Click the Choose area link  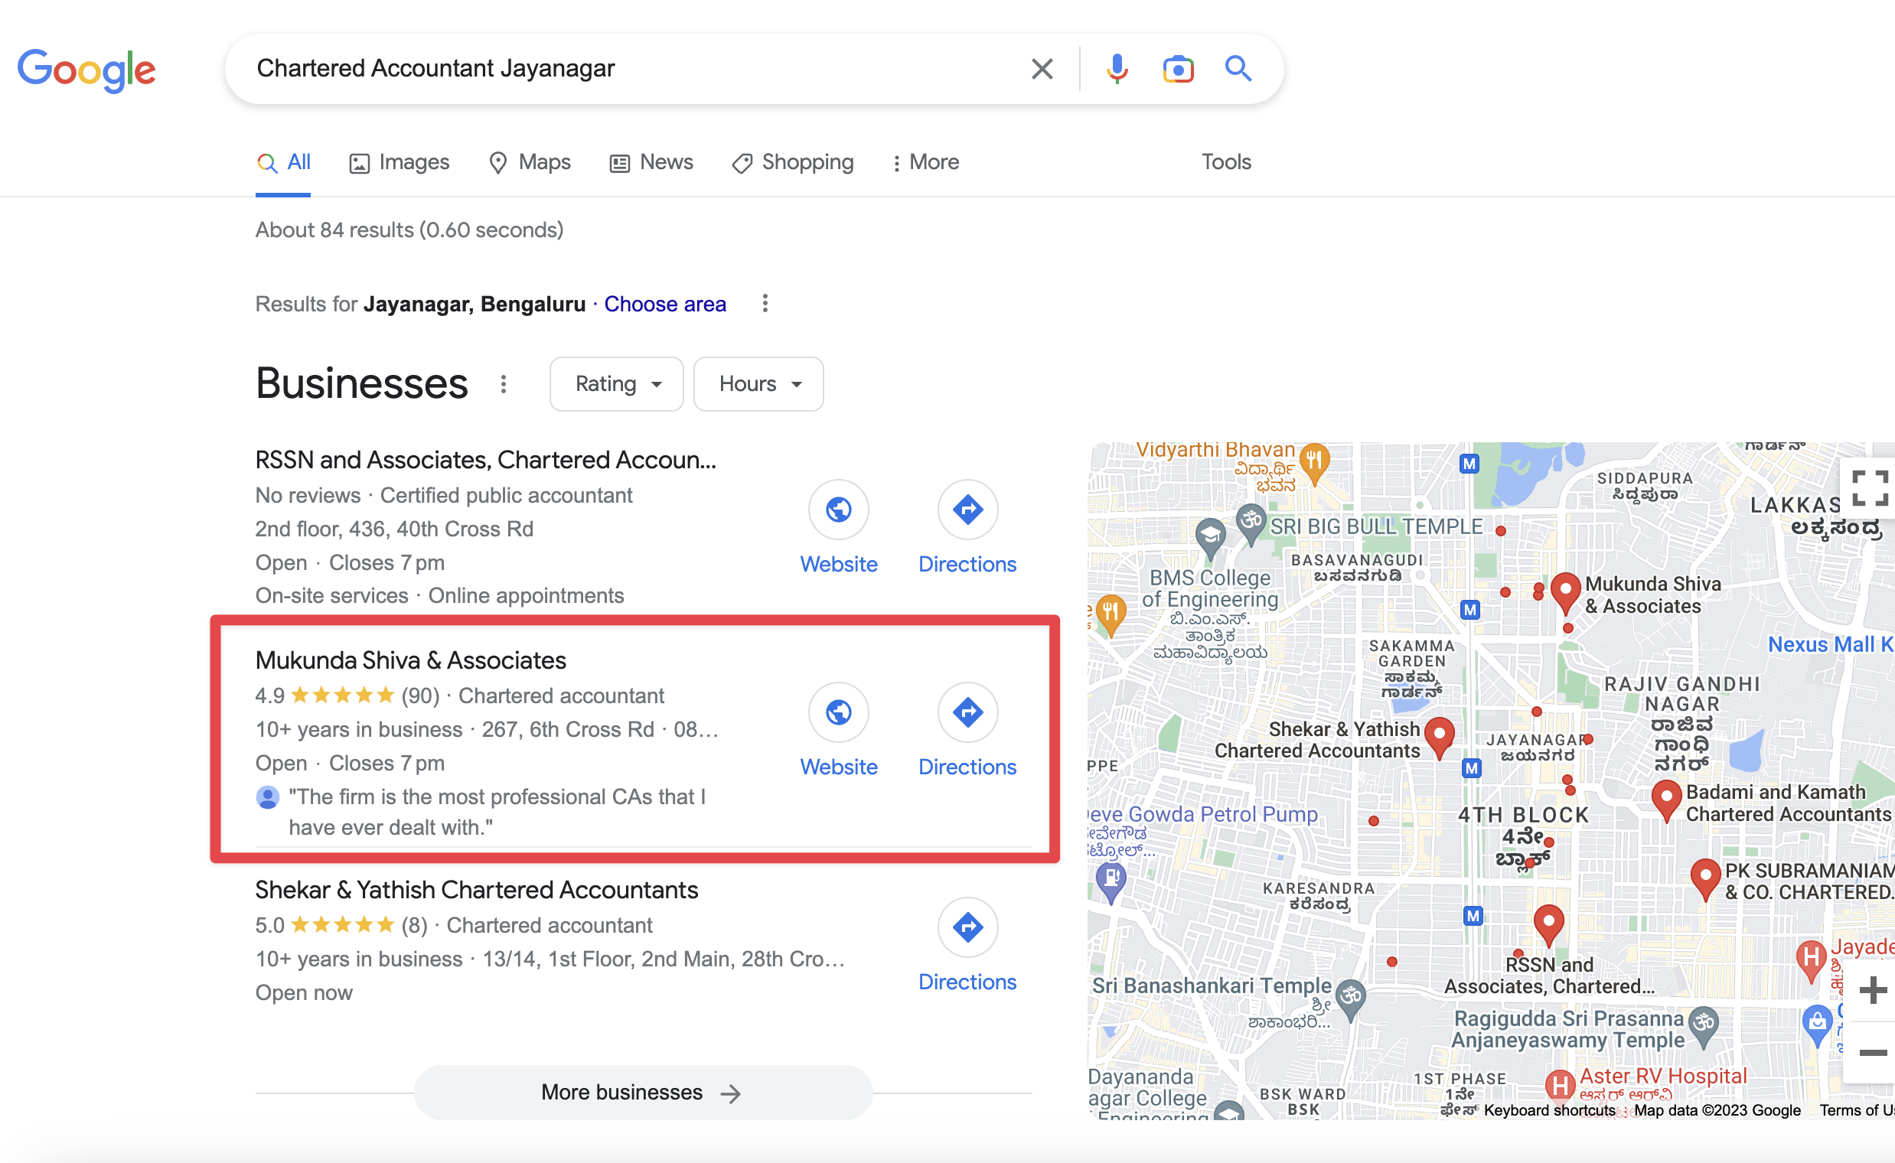[x=665, y=304]
